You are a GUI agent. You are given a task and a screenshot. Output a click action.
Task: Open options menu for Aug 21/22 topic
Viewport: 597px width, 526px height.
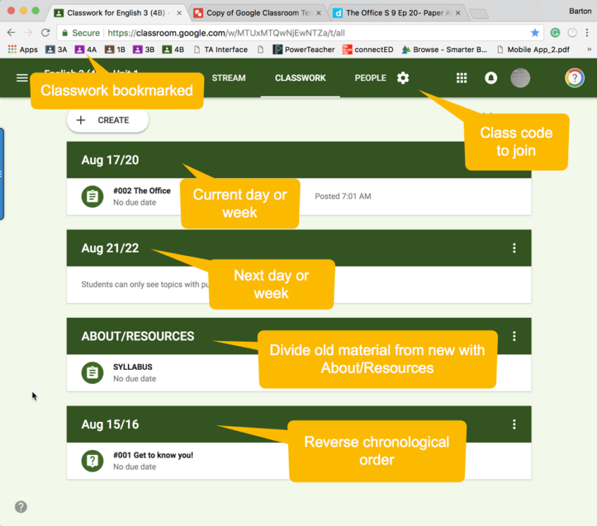pos(514,248)
